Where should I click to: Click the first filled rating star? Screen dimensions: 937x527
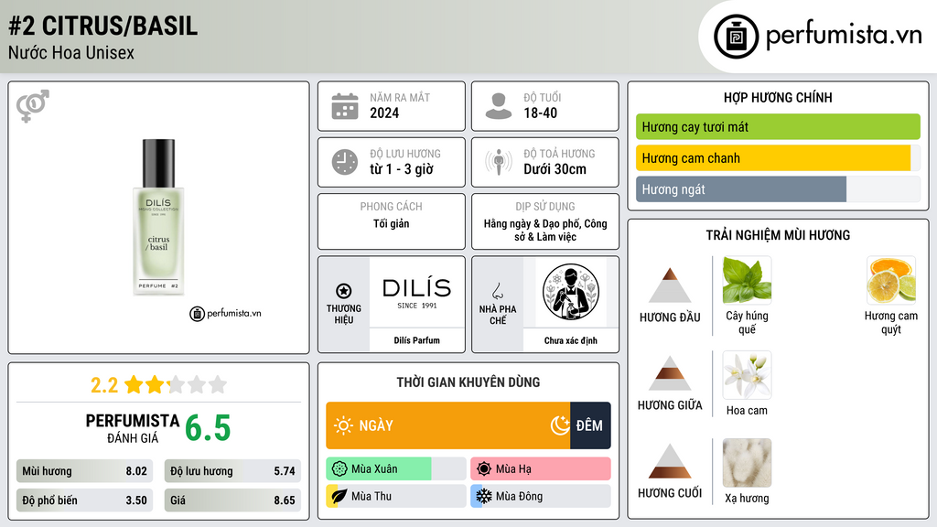tap(134, 384)
